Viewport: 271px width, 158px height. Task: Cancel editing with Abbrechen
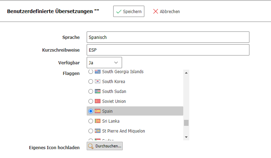coord(166,11)
